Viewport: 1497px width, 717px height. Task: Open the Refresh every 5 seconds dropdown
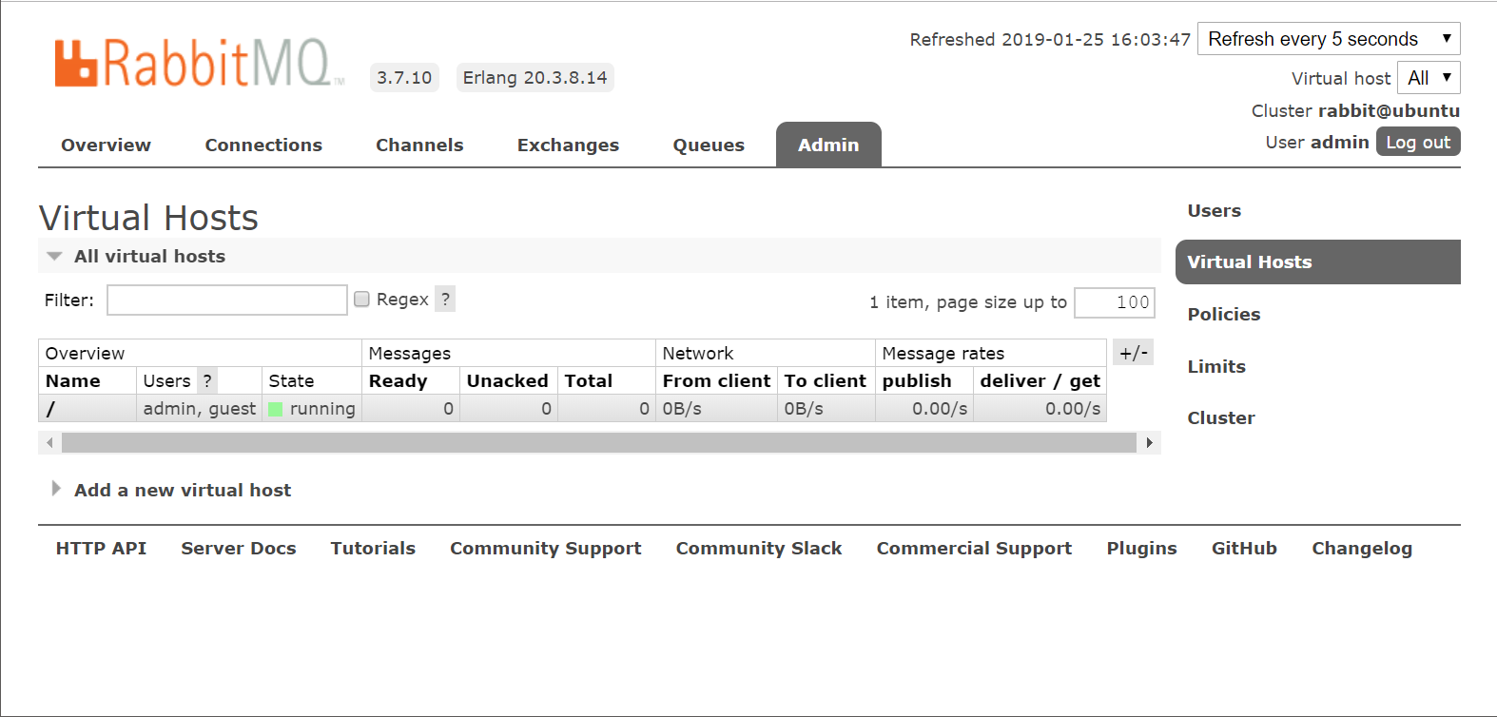(x=1329, y=39)
